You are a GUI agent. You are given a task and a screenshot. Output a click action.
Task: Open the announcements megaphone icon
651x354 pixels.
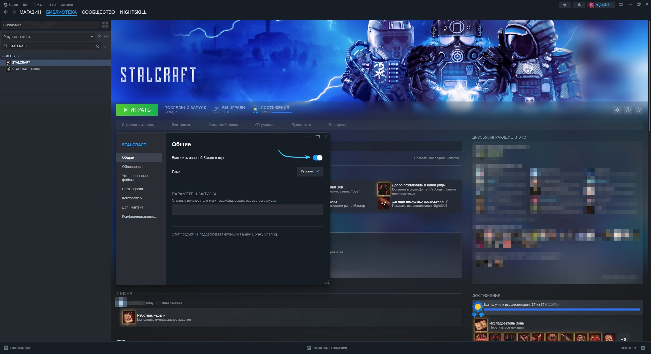[565, 5]
